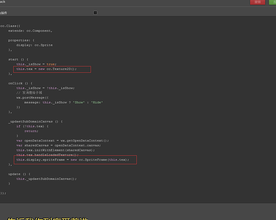Click "this._updaetSubDomainCanvas();" call inside update
This screenshot has height=220, width=276.
click(x=46, y=179)
